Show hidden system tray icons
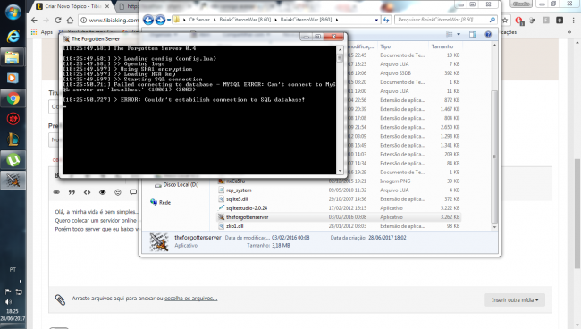The height and width of the screenshot is (329, 581). [20, 282]
